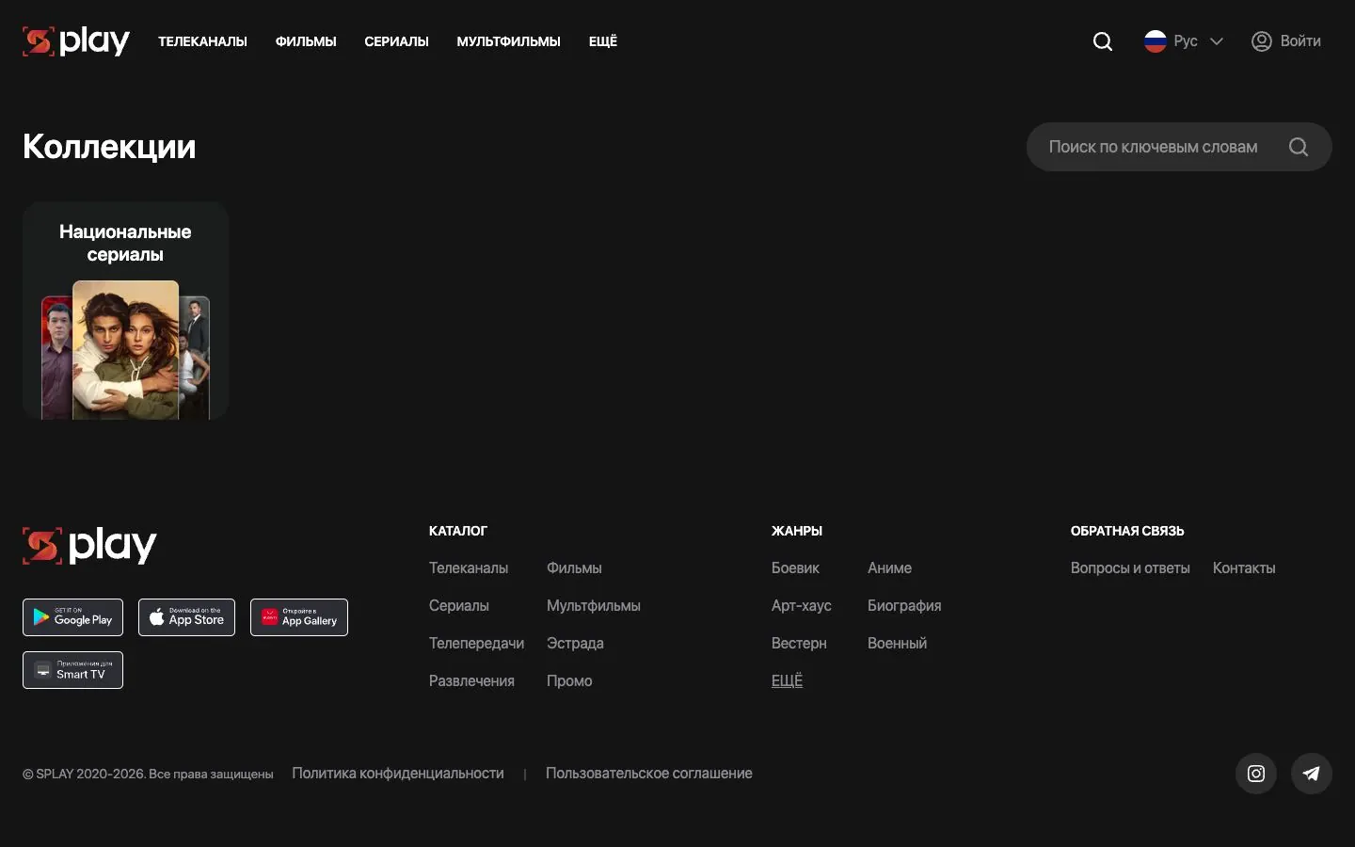Go to Развлечения in footer catalog

(471, 681)
